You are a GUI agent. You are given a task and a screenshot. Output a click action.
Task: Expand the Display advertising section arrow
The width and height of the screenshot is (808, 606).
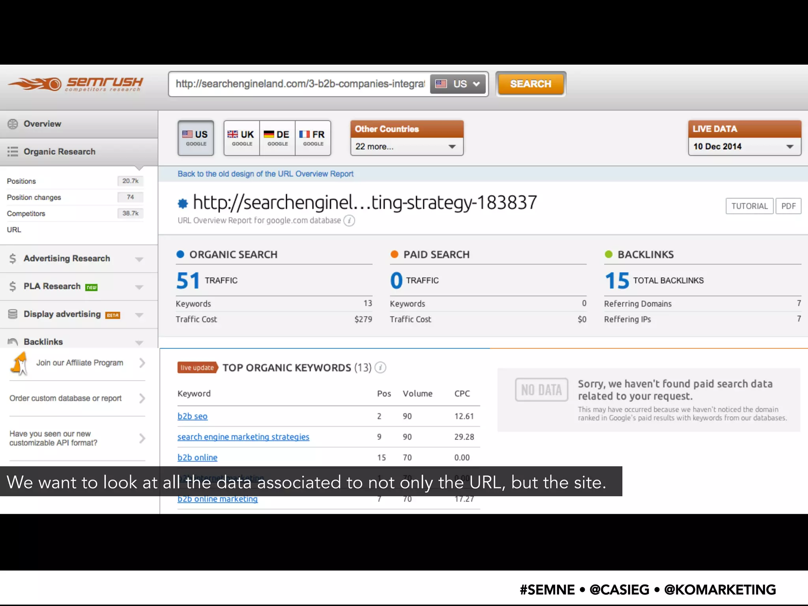(139, 315)
